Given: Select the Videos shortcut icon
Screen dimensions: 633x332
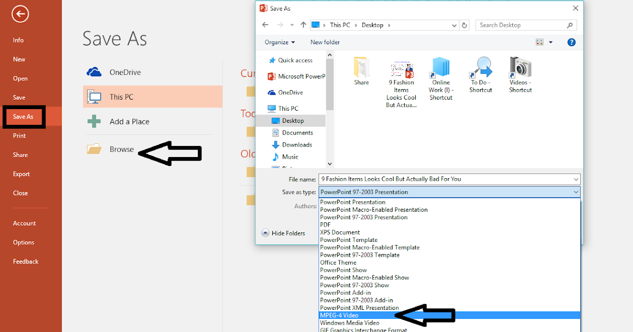Looking at the screenshot, I should 520,74.
